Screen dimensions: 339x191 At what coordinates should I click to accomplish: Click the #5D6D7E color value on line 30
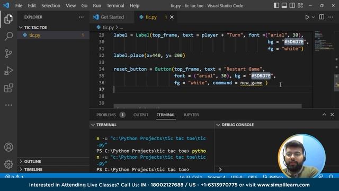[294, 42]
